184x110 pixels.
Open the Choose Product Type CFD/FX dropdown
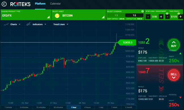[26, 15]
